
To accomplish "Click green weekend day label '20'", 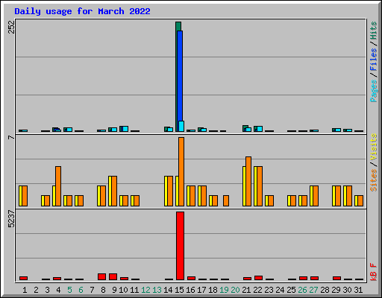I will (235, 290).
